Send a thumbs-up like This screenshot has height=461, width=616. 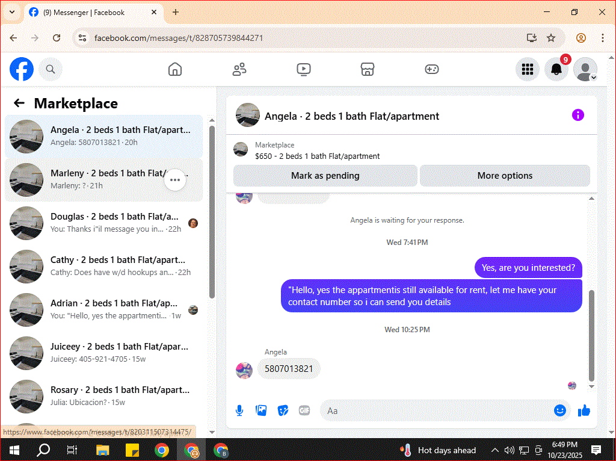584,410
